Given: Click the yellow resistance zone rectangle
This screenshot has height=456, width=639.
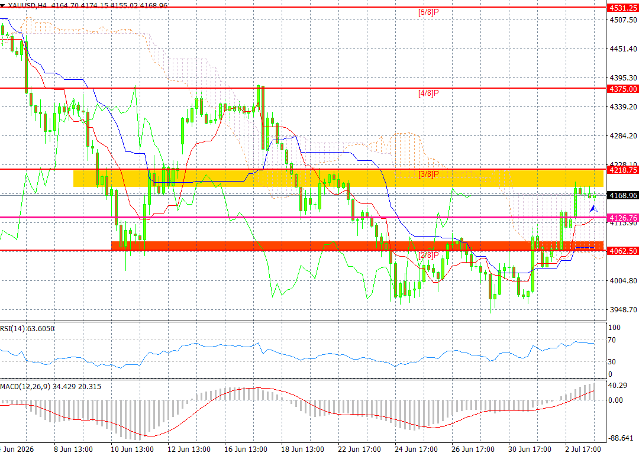Looking at the screenshot, I should pos(338,179).
